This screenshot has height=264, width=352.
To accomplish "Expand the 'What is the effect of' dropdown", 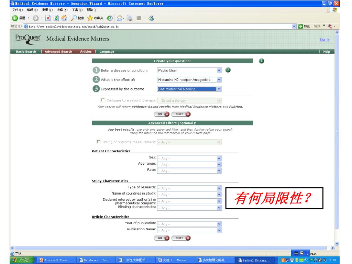I will click(219, 79).
